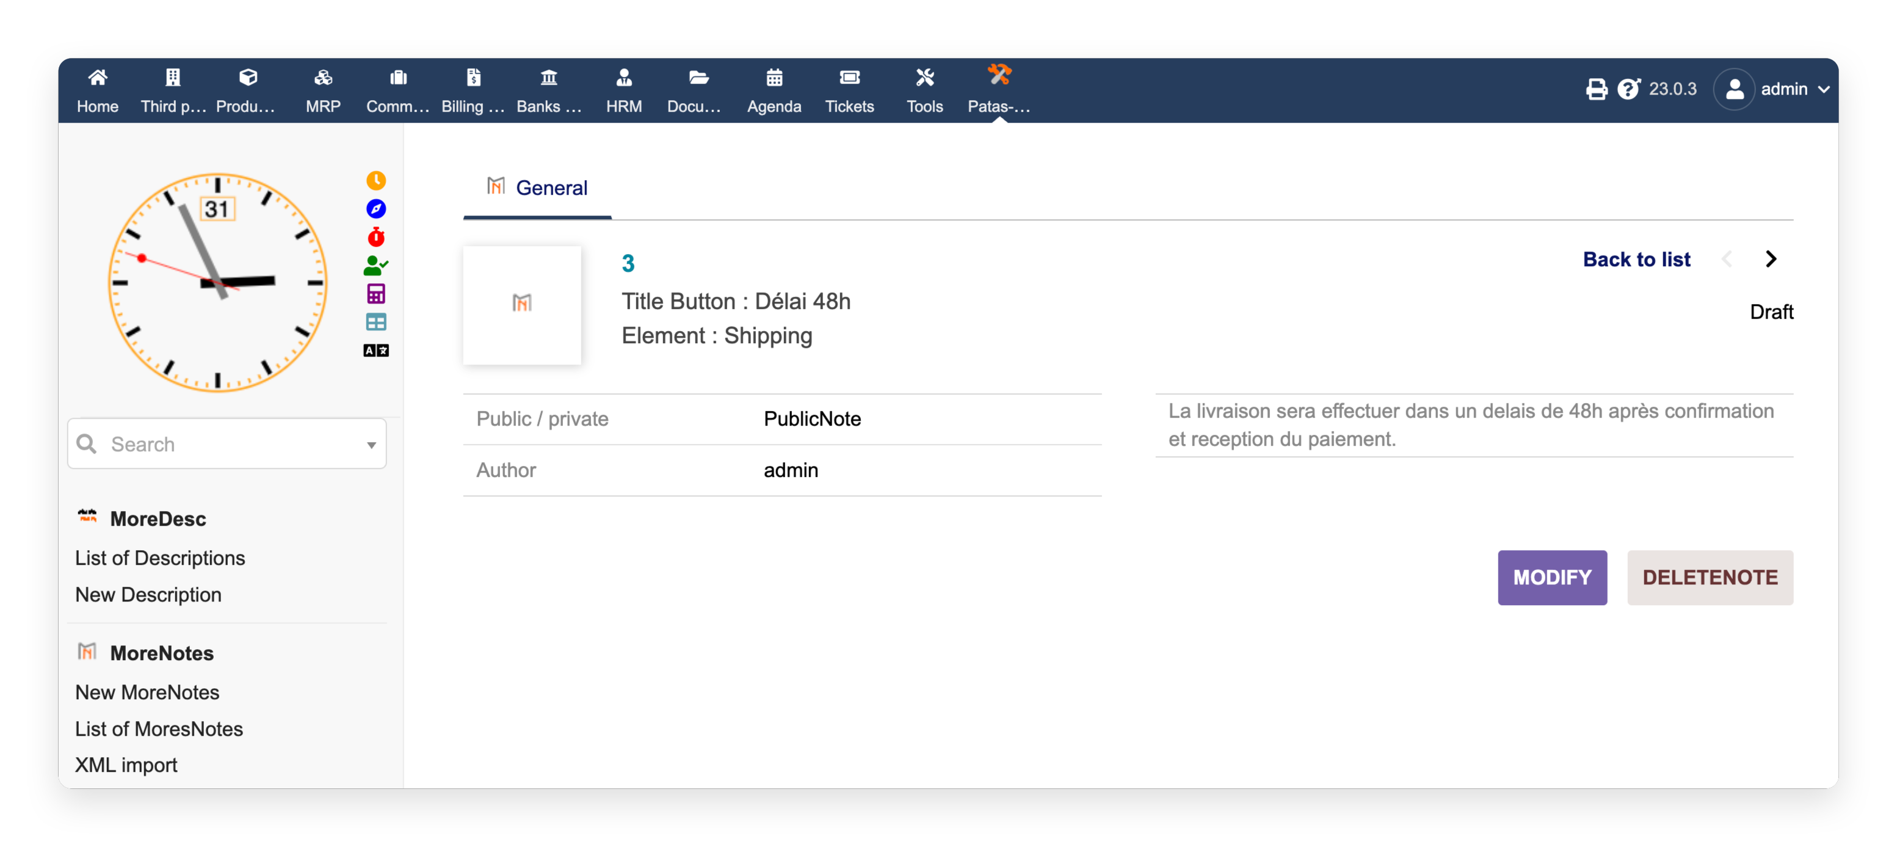Click the orange clock icon beside the clock
Screen dimensions: 1897x847
[375, 180]
